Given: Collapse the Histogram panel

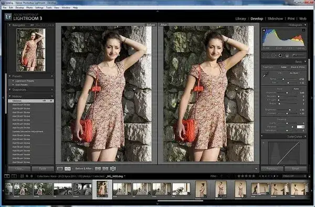Looking at the screenshot, I should [x=306, y=25].
